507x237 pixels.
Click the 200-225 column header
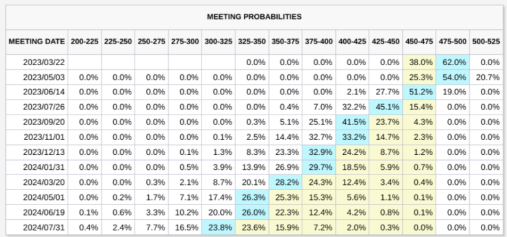[84, 42]
